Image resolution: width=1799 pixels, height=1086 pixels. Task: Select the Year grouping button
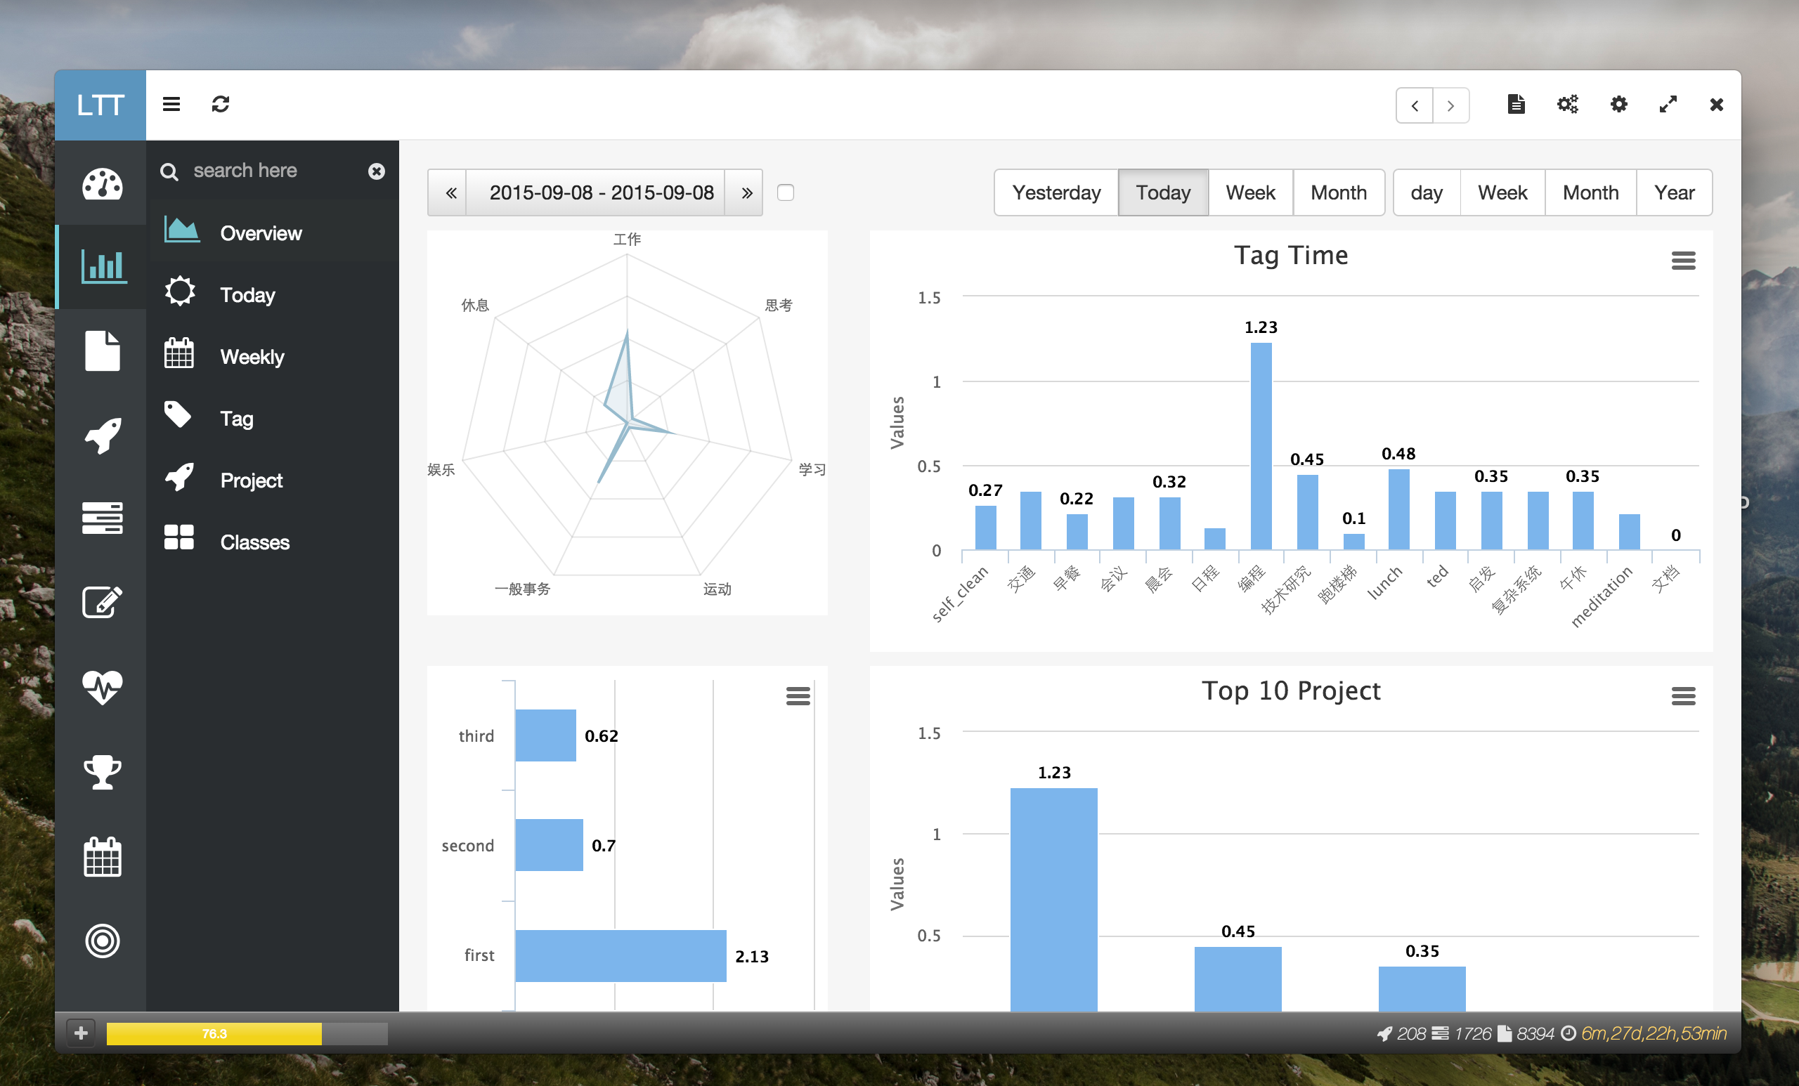[x=1673, y=192]
